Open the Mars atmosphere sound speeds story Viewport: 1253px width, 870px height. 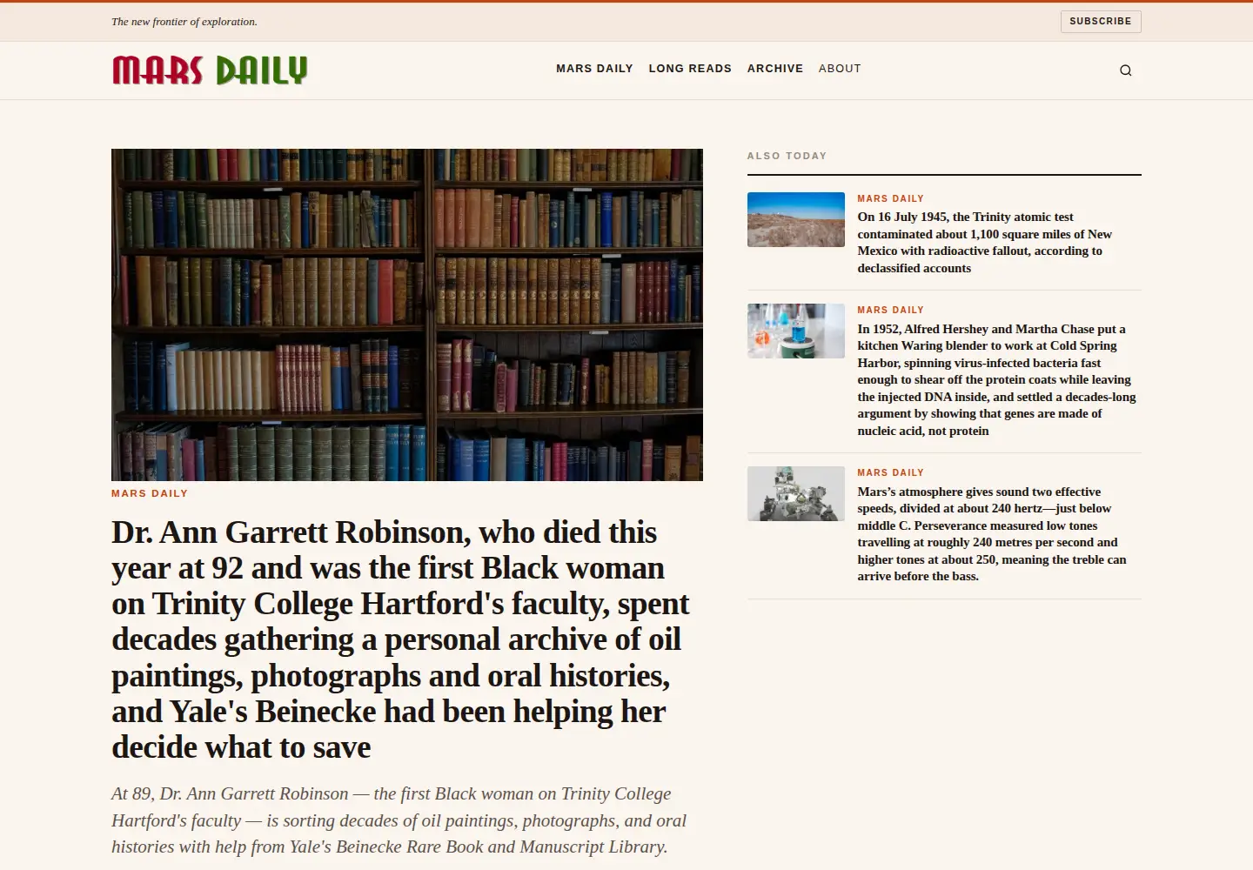[992, 533]
